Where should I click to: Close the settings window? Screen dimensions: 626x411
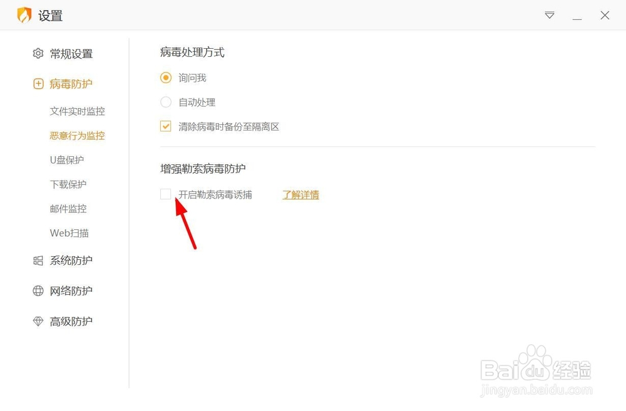point(605,15)
